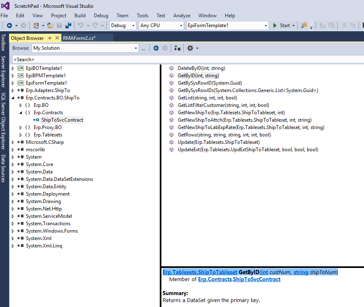Open the Toolbox side panel tab

click(3, 42)
